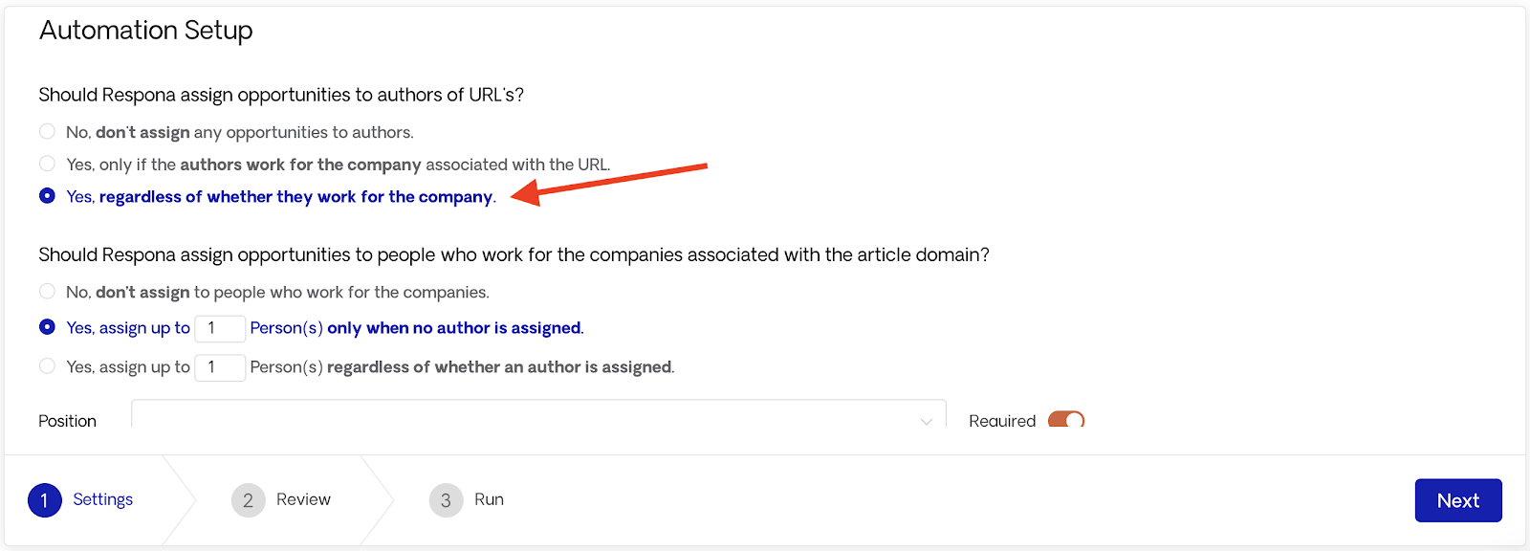The width and height of the screenshot is (1530, 551).
Task: Go to the Run step tab
Action: pyautogui.click(x=489, y=499)
